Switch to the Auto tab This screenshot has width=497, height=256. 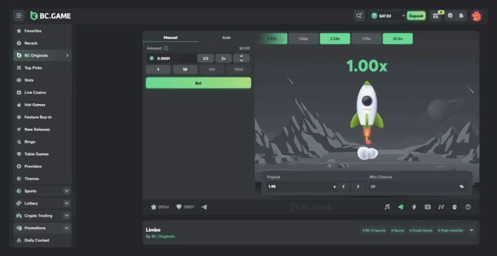point(226,38)
